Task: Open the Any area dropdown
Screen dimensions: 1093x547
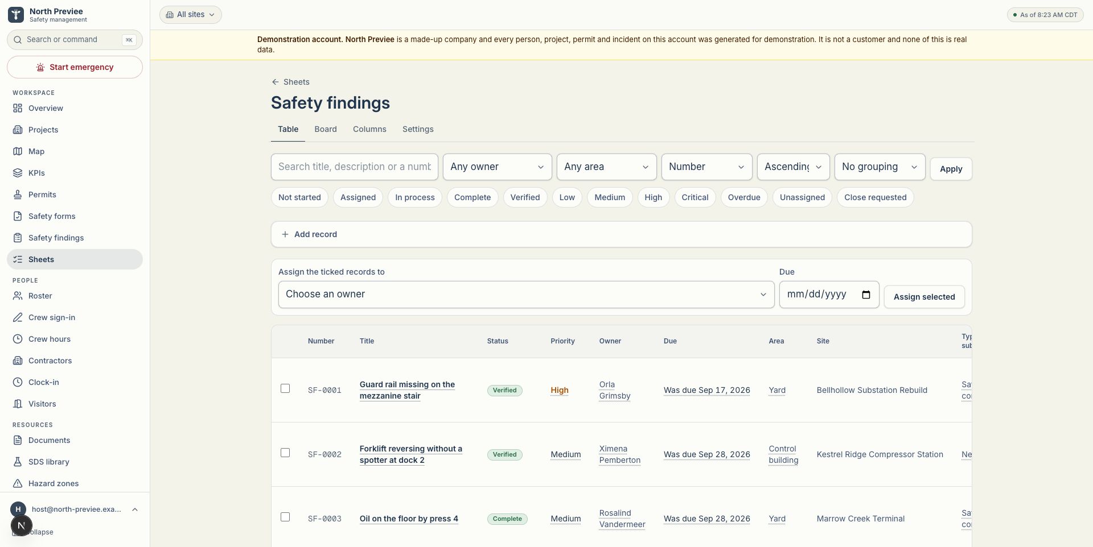Action: [x=607, y=167]
